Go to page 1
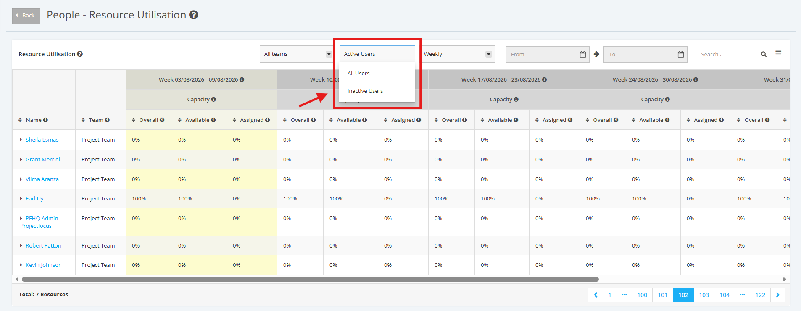 (x=610, y=295)
